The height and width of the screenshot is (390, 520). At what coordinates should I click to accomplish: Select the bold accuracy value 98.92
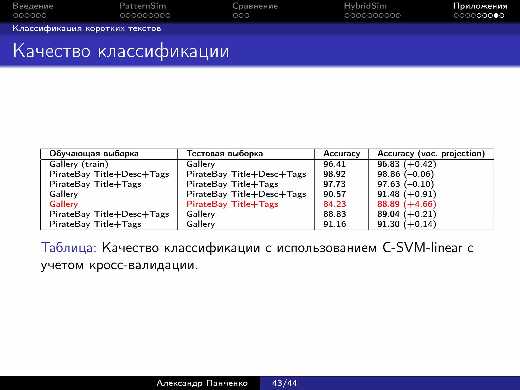[x=334, y=174]
